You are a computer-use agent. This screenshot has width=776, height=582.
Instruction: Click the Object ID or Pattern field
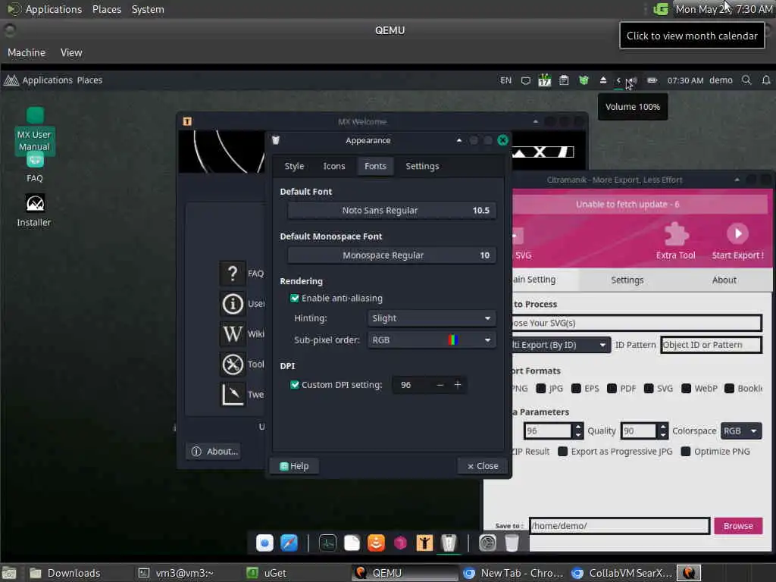point(711,345)
